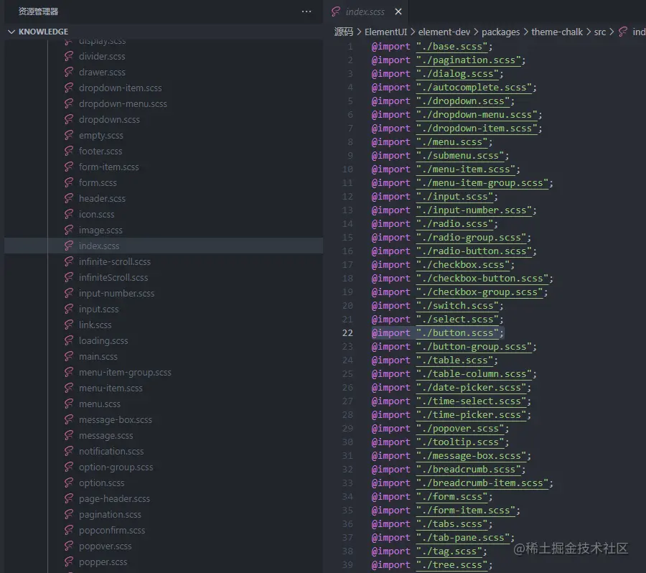Image resolution: width=646 pixels, height=573 pixels.
Task: Click the Sass icon beside menu-item-group.scss
Action: pyautogui.click(x=69, y=372)
